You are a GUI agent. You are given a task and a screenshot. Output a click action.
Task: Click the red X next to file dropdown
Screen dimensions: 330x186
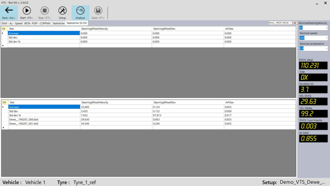point(295,23)
